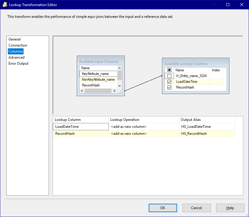Click the Lookup Transformation Editor title icon
Image resolution: width=249 pixels, height=217 pixels.
[x=5, y=5]
